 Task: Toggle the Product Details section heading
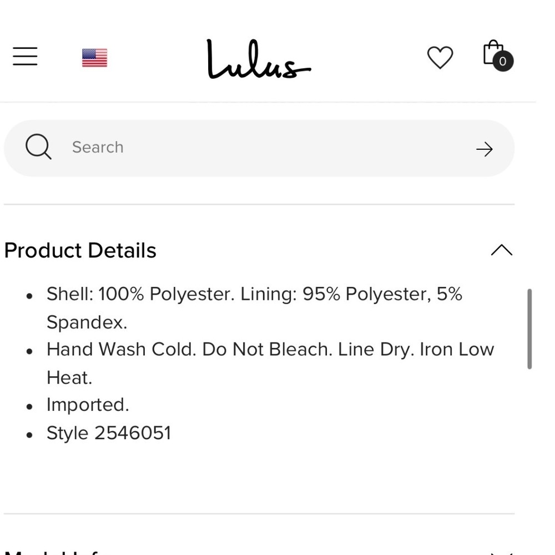[80, 251]
